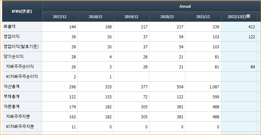Click 당기순이익 value 21 for 2020/12
Image resolution: width=261 pixels, height=135 pixels.
coord(181,57)
